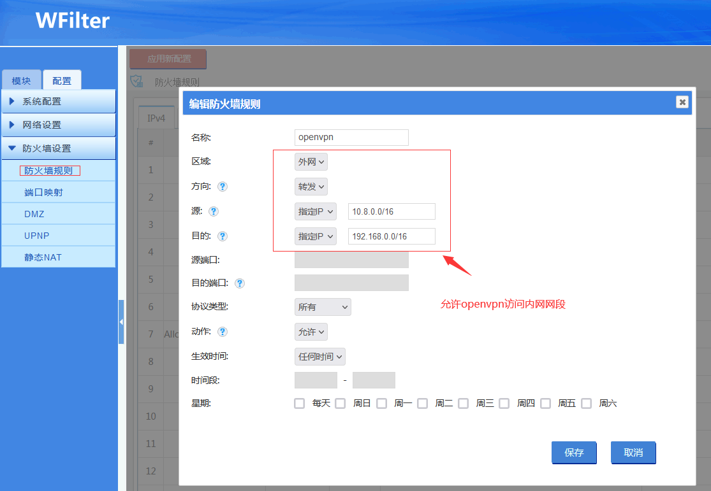Tick the 周一 checkbox

pos(381,403)
